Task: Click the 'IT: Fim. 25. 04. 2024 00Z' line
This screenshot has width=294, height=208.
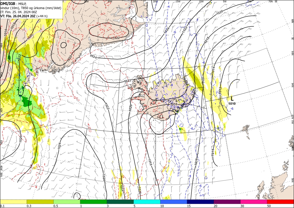Action: click(18, 12)
